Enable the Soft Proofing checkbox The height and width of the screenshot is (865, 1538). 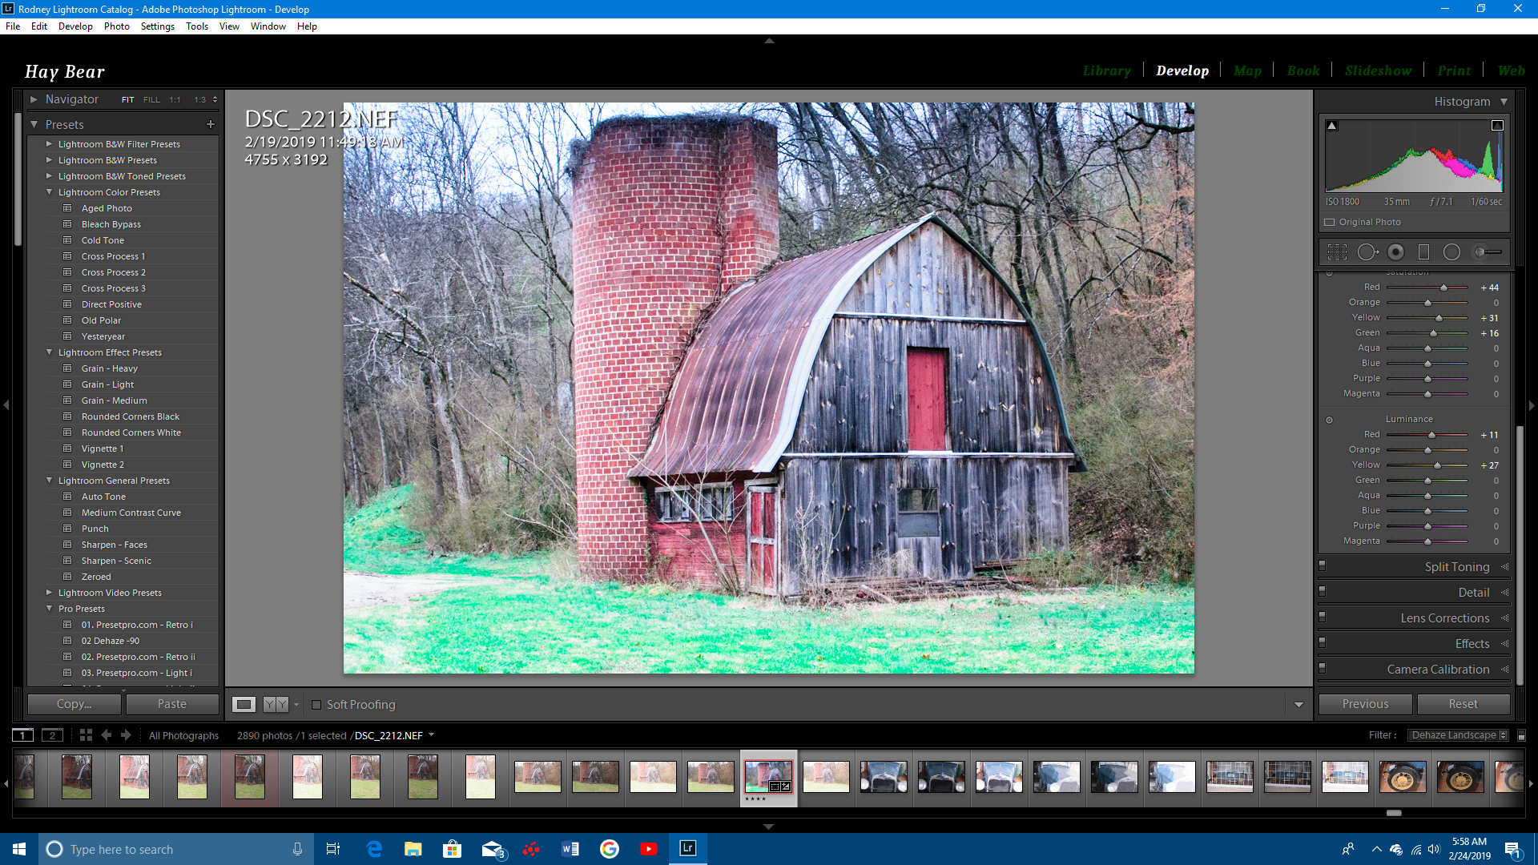[x=316, y=705]
